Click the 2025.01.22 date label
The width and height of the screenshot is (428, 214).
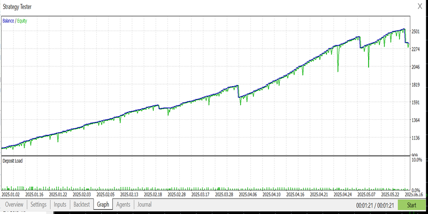pos(58,195)
